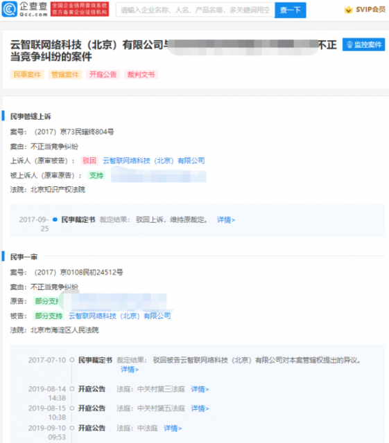The height and width of the screenshot is (443, 389).
Task: Open 详情 for 中关村第五法庭 hearing
Action: [200, 408]
